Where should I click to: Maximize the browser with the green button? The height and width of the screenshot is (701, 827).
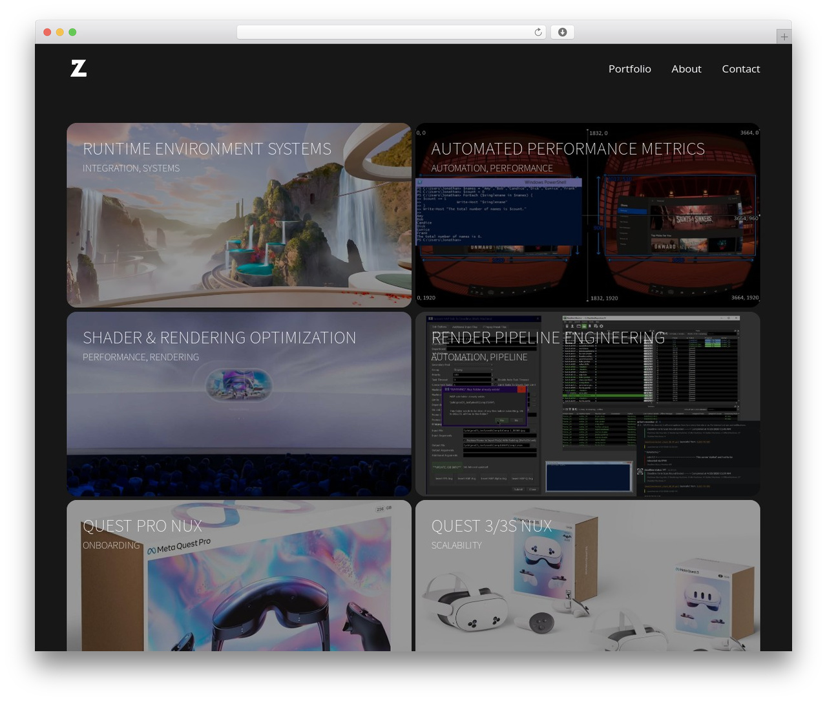tap(72, 32)
